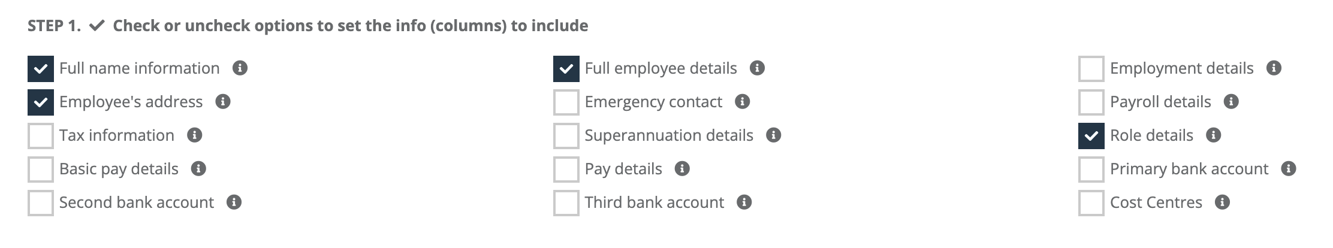This screenshot has width=1333, height=248.
Task: View info icon for Employment details
Action: [1274, 68]
